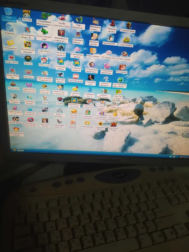Launch the Вероника и книга сн... shortcut
This screenshot has height=252, width=189.
point(61,36)
